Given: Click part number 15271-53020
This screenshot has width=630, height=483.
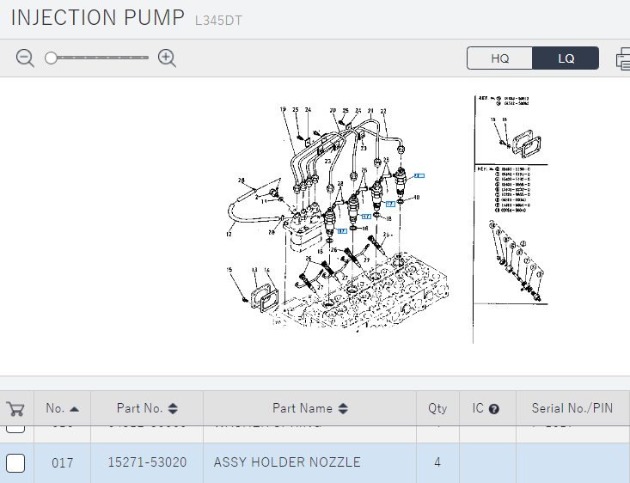Looking at the screenshot, I should coord(147,463).
